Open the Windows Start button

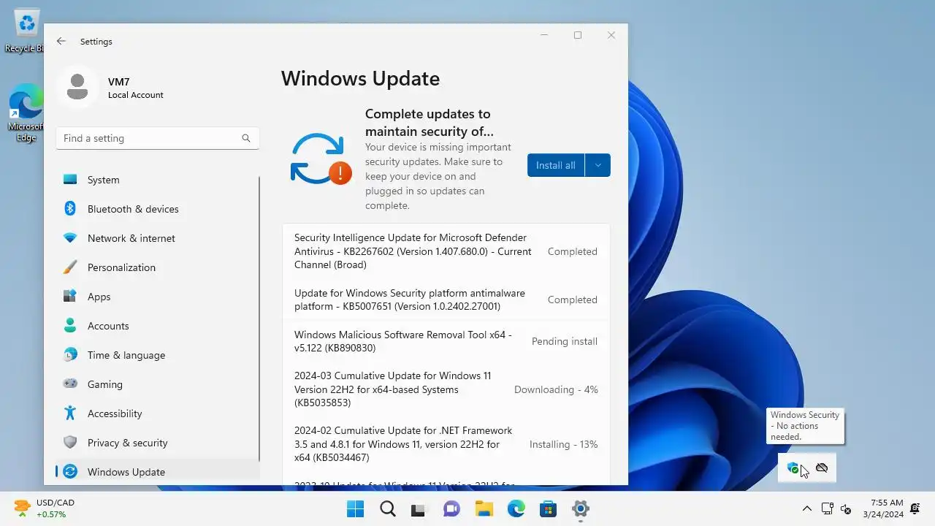(356, 509)
